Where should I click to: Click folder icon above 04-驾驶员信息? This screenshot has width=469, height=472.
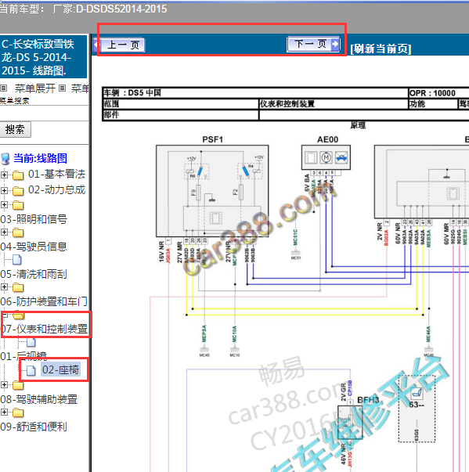tap(18, 232)
